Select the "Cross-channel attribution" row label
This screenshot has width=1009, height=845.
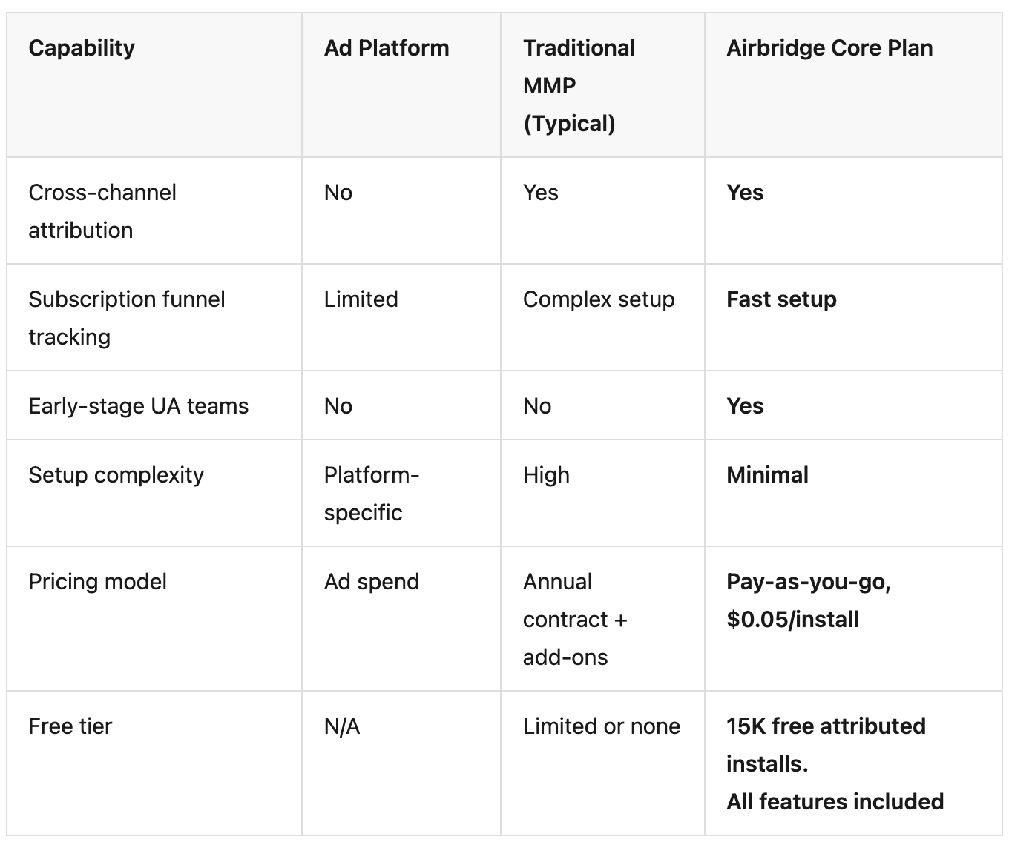pyautogui.click(x=102, y=211)
